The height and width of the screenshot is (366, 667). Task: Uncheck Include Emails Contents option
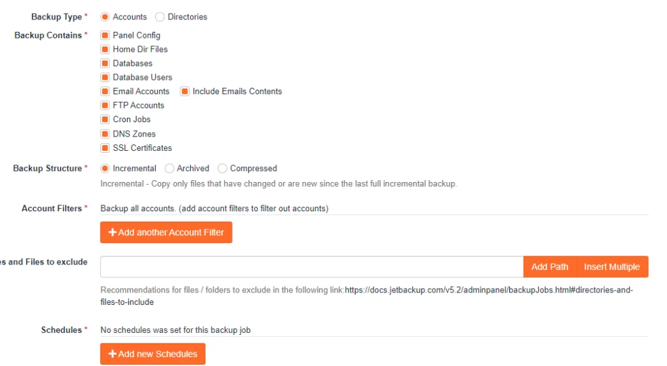click(x=185, y=92)
